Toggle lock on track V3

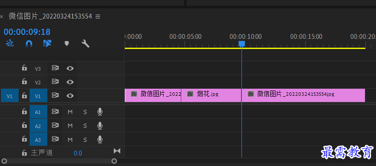pos(24,68)
